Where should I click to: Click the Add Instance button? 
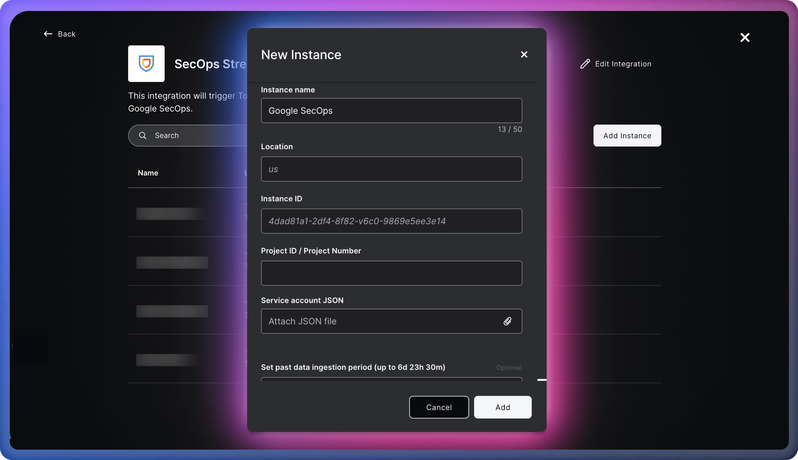[x=627, y=136]
